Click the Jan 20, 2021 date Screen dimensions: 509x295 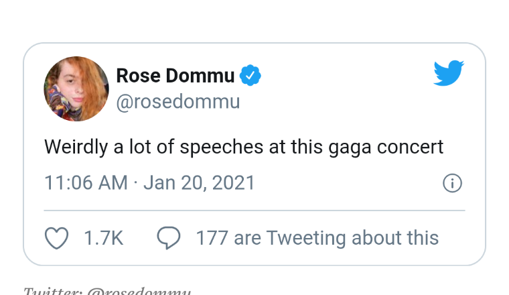tap(199, 183)
